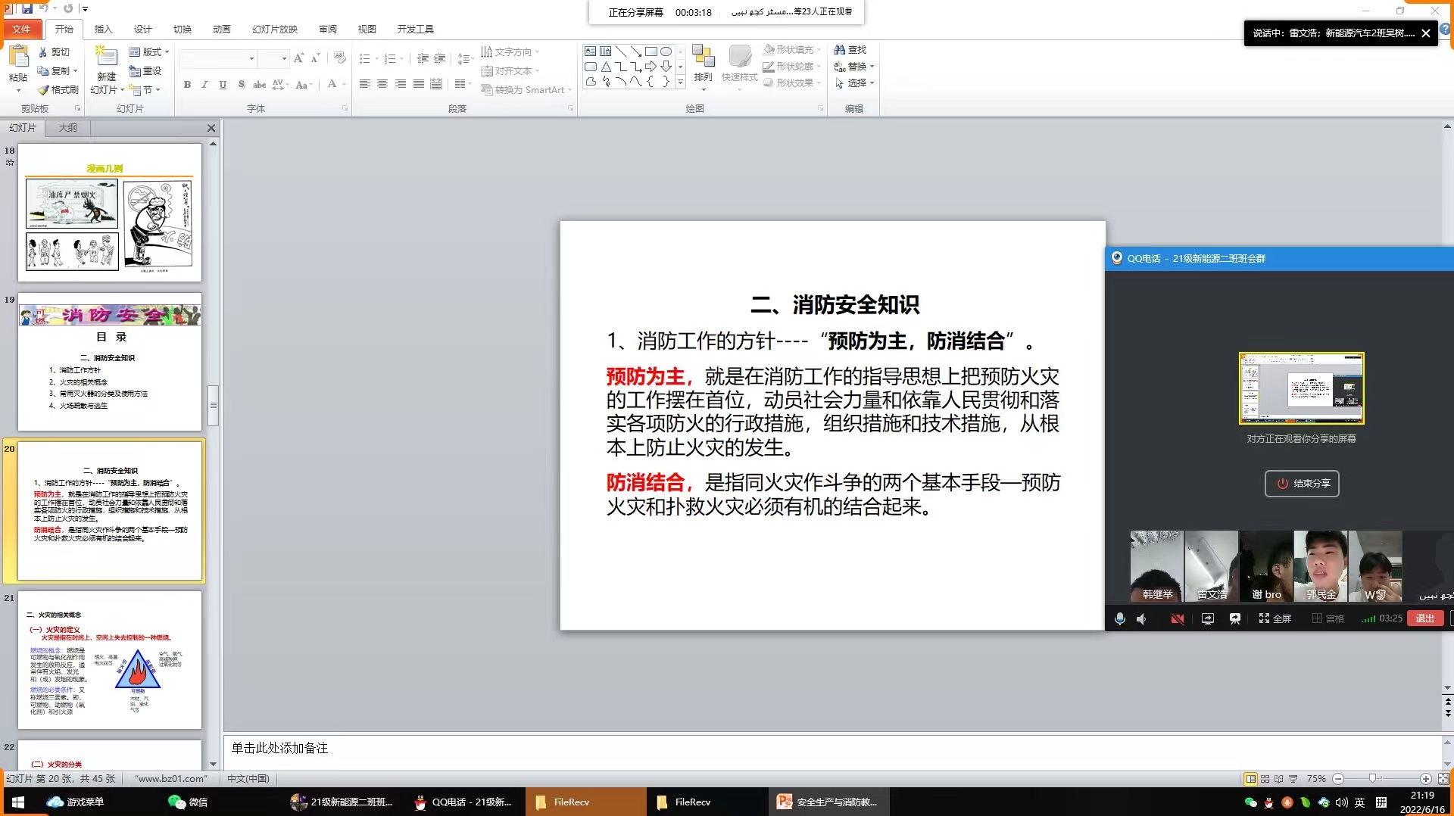This screenshot has width=1454, height=816.
Task: Decrease font size with the small A icon
Action: pyautogui.click(x=315, y=58)
